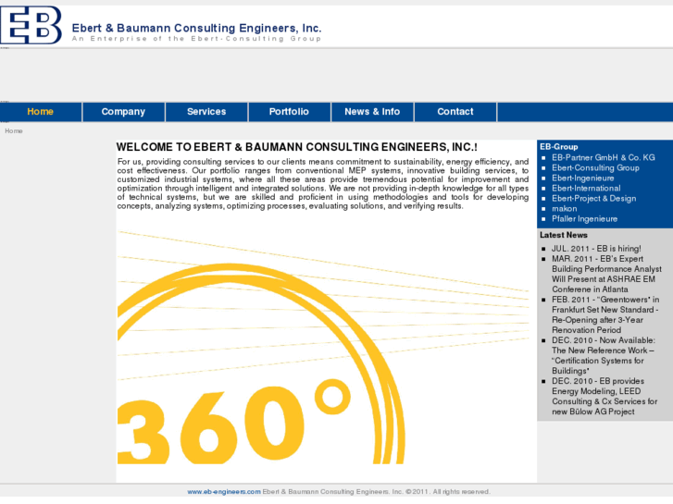Screen dimensions: 673x504
Task: Click the www.eb-engineers.com footer link
Action: point(224,492)
